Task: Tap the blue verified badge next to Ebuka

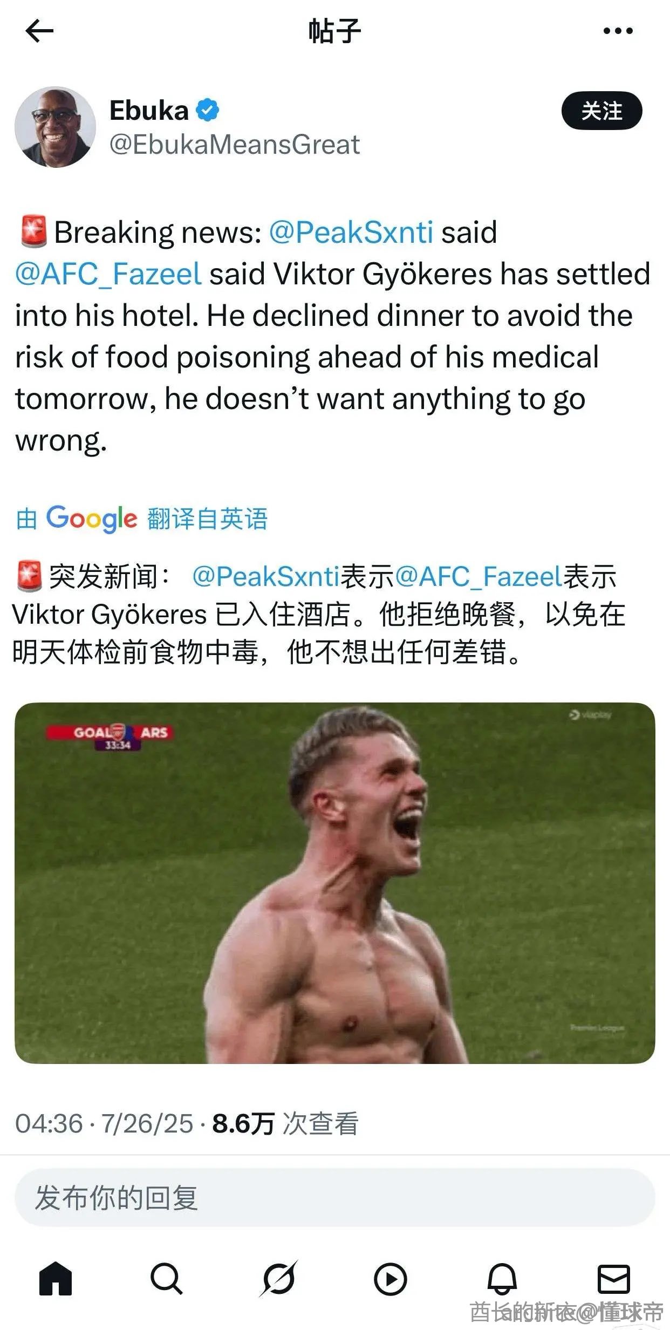Action: pos(207,111)
